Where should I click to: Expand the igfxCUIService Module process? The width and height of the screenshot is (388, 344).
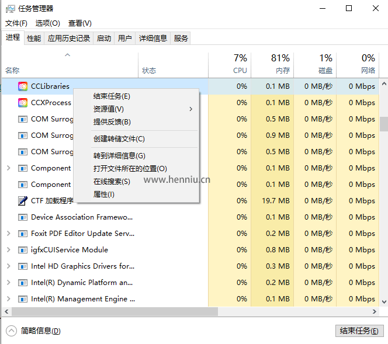pyautogui.click(x=9, y=249)
